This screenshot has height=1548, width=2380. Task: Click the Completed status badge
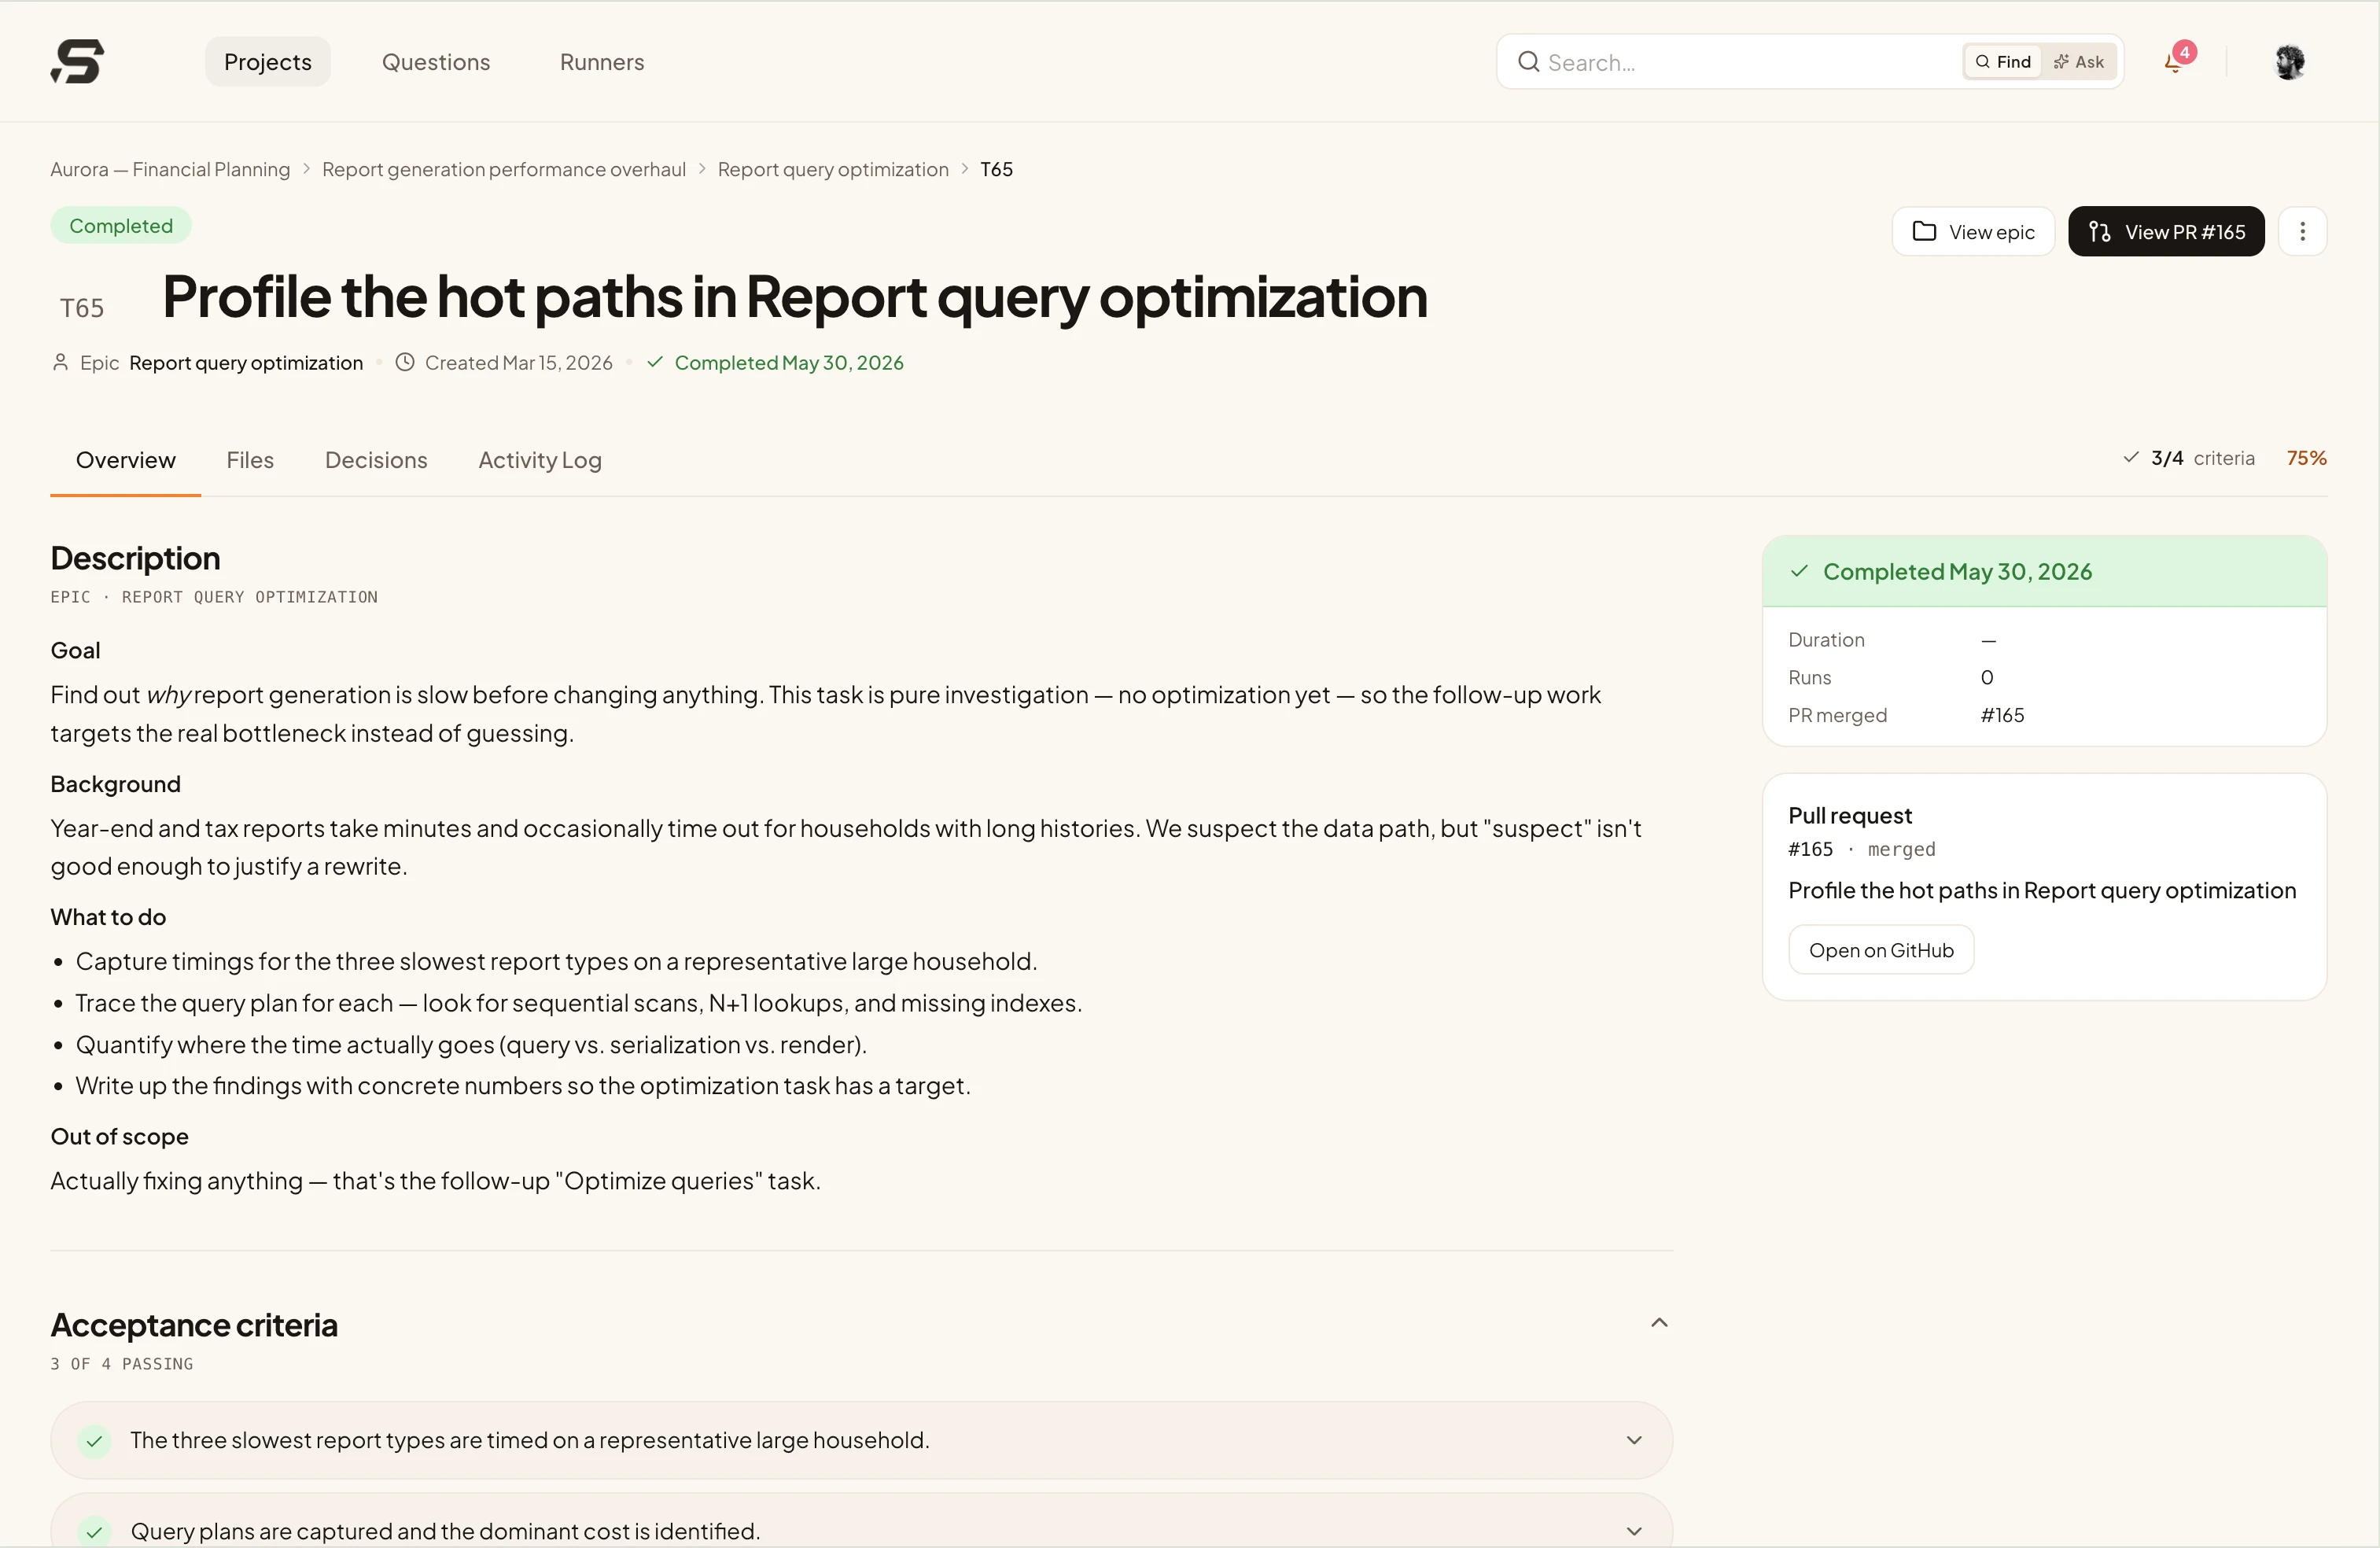pyautogui.click(x=121, y=226)
